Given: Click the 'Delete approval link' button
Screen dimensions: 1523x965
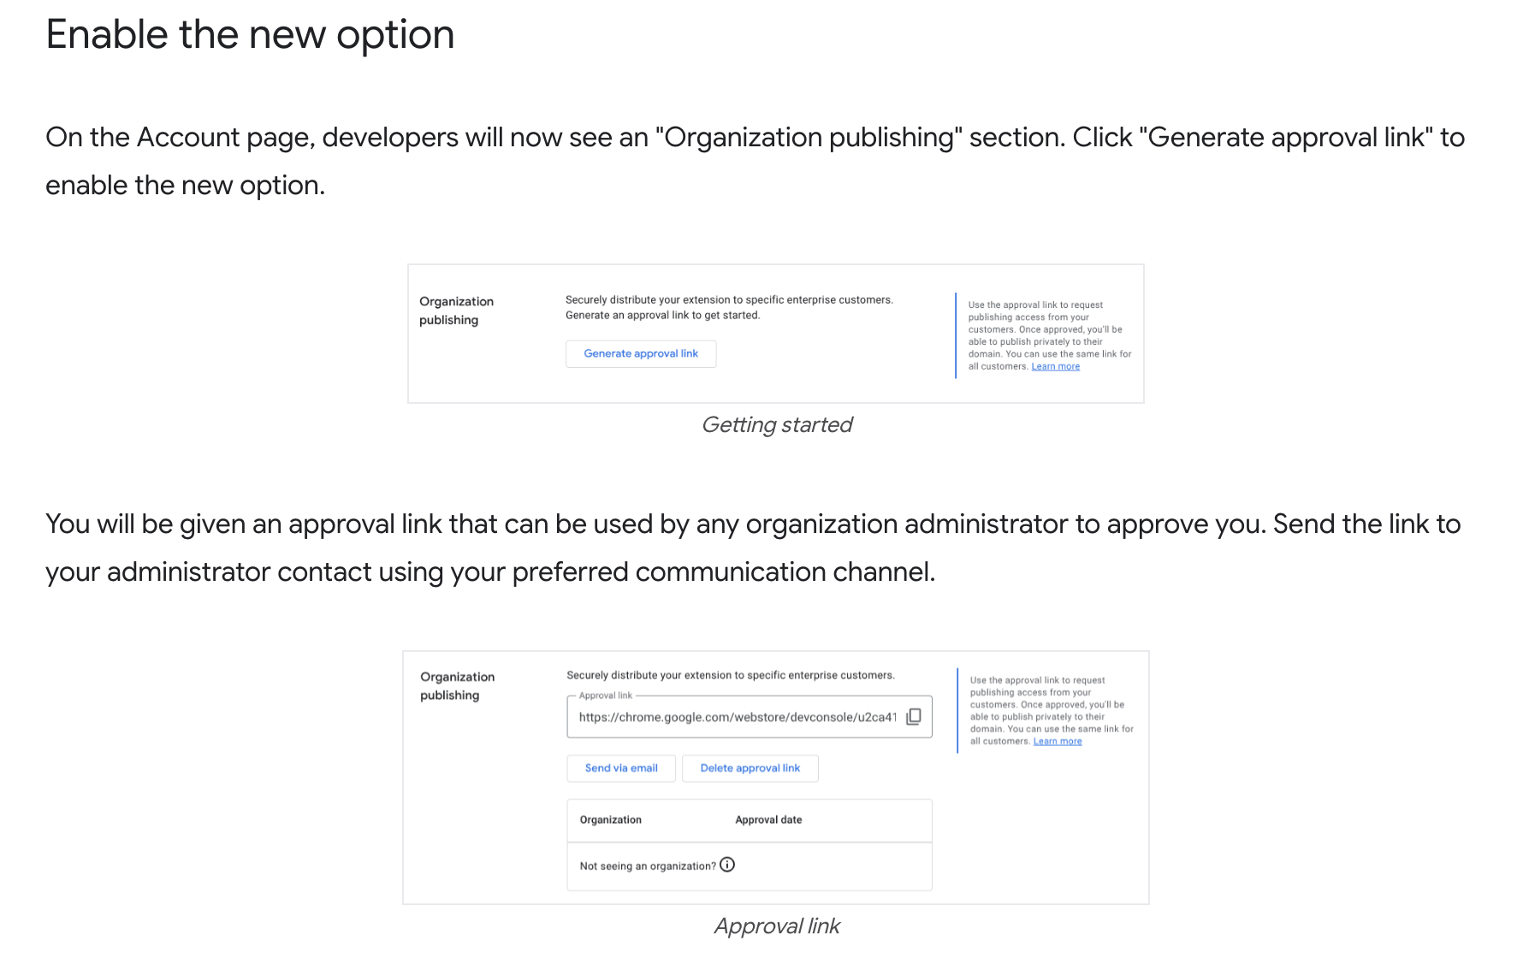Looking at the screenshot, I should (x=750, y=768).
